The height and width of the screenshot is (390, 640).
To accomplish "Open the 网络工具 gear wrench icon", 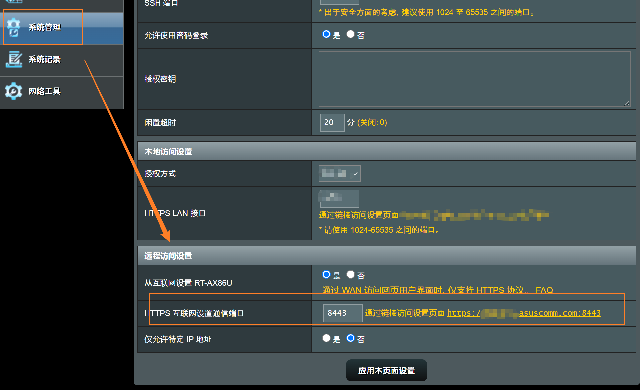I will tap(13, 91).
